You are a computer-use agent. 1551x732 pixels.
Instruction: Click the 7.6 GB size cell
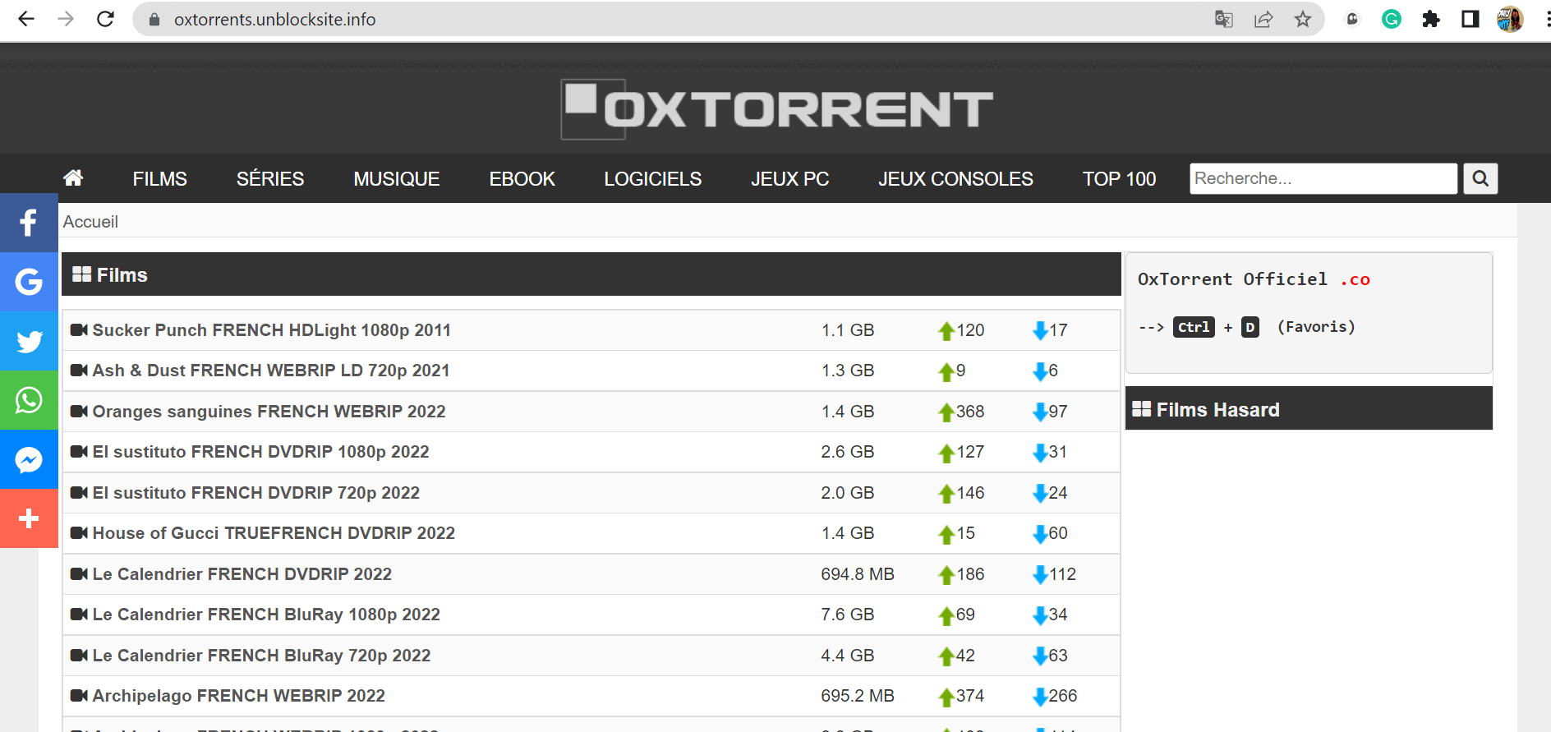click(x=848, y=615)
